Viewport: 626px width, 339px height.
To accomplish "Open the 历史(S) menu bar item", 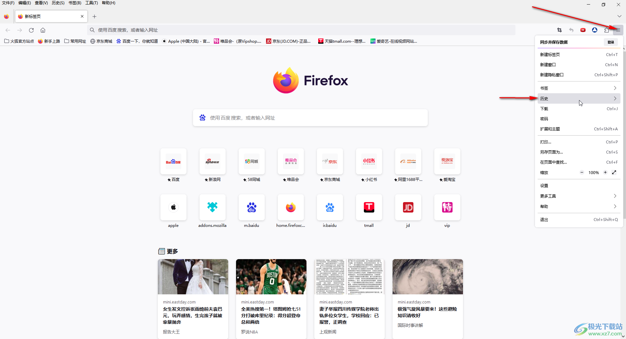I will pos(58,3).
